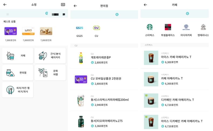This screenshot has width=213, height=131.
Task: Click the 베스트 상품 heading
Action: click(x=9, y=22)
